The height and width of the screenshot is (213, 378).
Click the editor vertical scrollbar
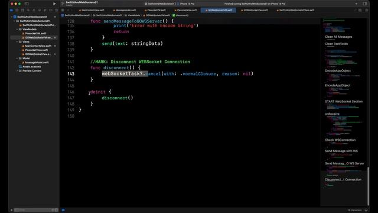368,186
